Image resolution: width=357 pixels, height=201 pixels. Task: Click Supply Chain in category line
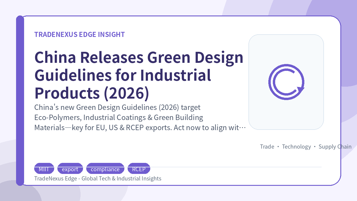pyautogui.click(x=335, y=147)
